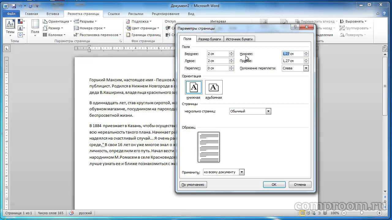Click the spelling check status icon
392x220 pixels.
[71, 213]
